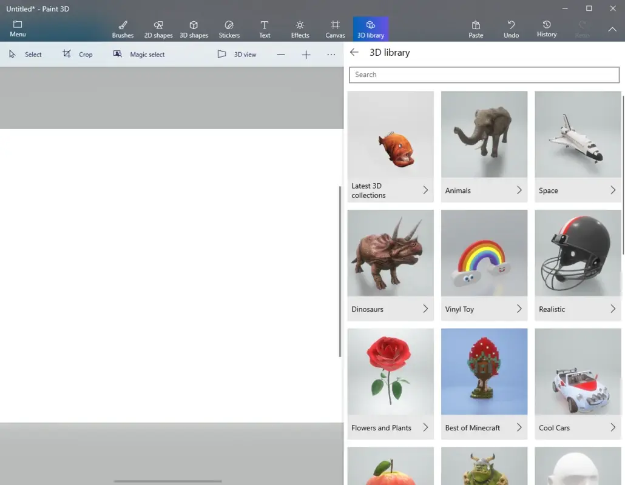The image size is (625, 485).
Task: Open the Canvas settings
Action: (x=334, y=28)
